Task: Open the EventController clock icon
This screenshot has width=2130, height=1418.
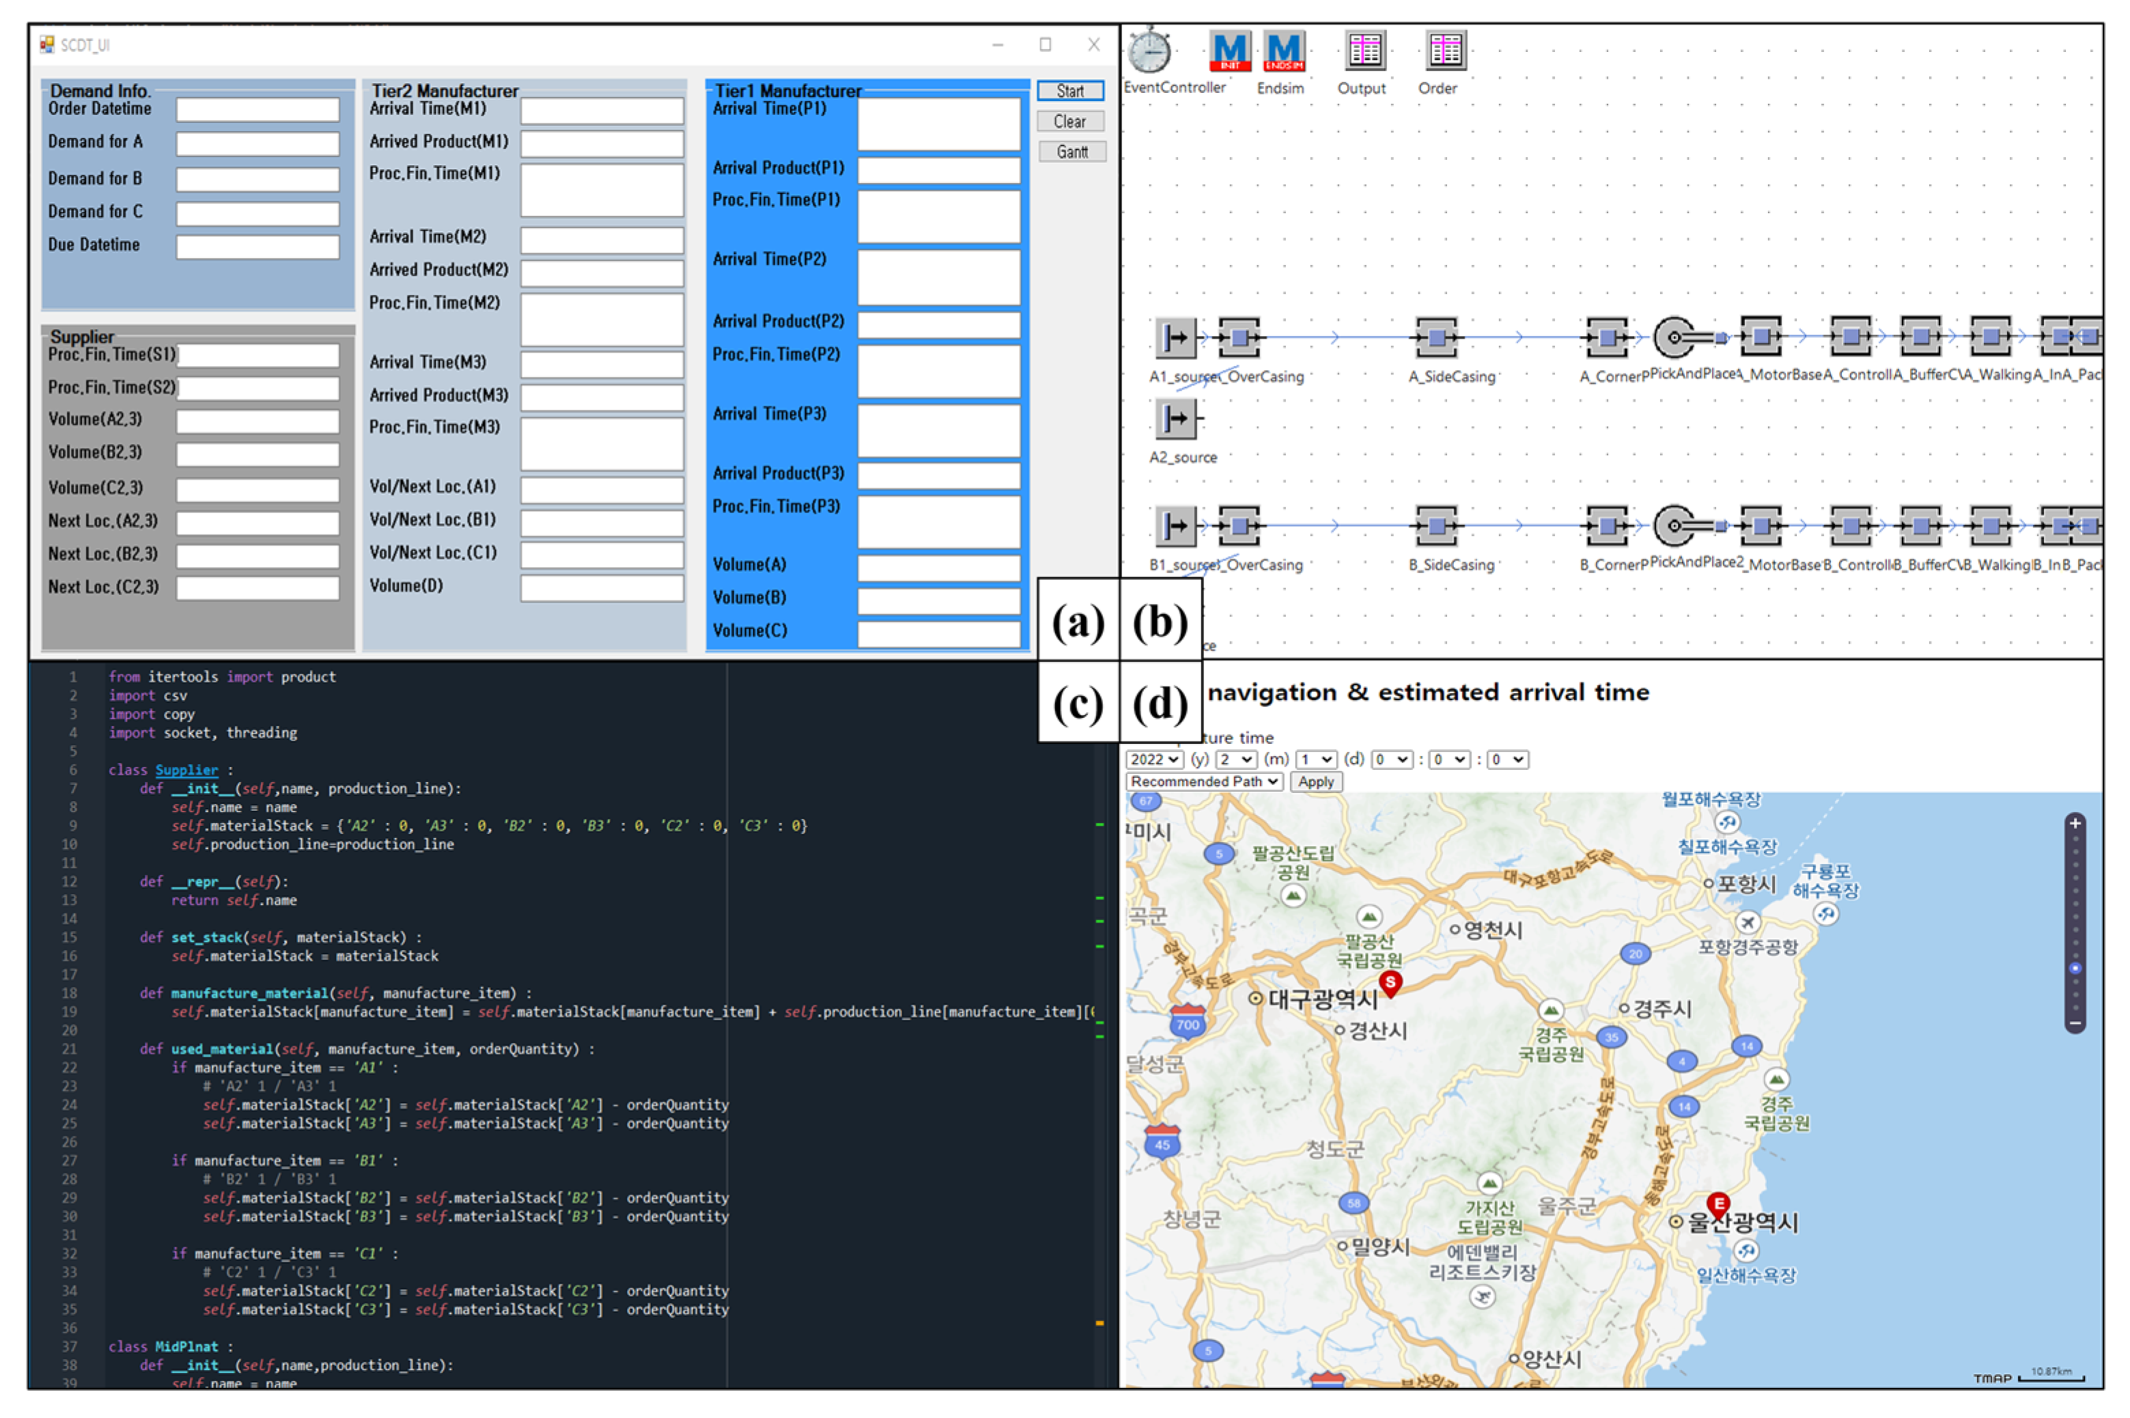Action: (x=1149, y=51)
